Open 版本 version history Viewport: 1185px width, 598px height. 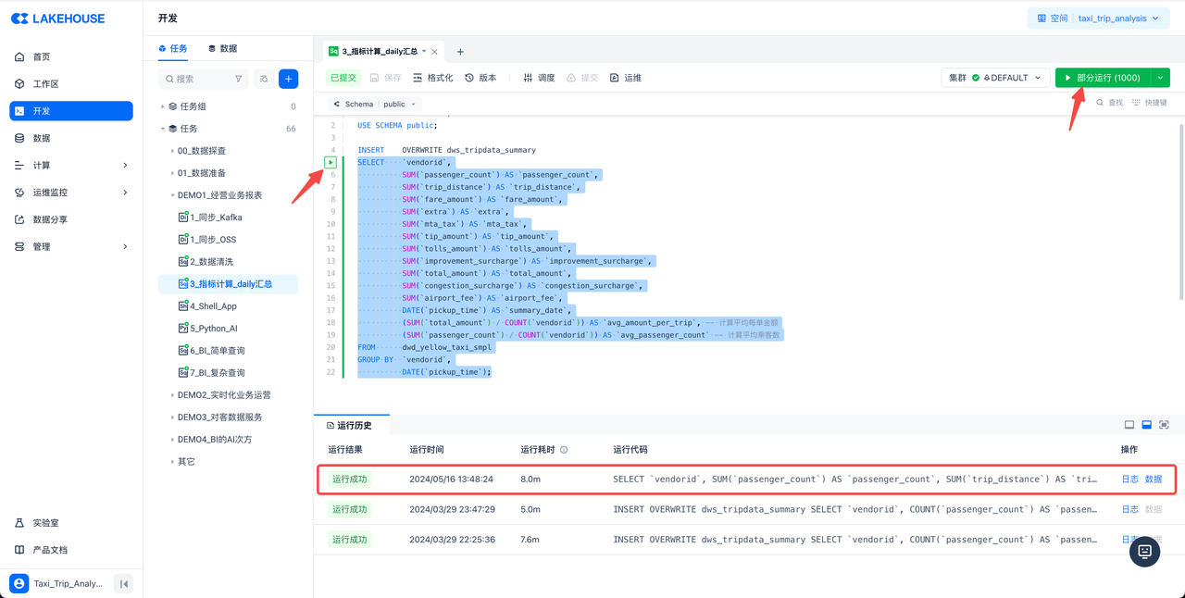coord(480,78)
